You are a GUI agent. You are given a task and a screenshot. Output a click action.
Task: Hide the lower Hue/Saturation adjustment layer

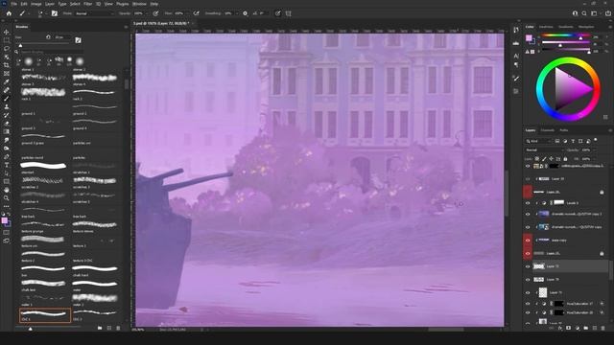[x=528, y=312]
